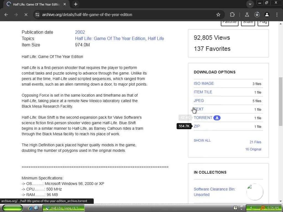Click the 'IN COLLECTIONS' heading

tap(210, 172)
